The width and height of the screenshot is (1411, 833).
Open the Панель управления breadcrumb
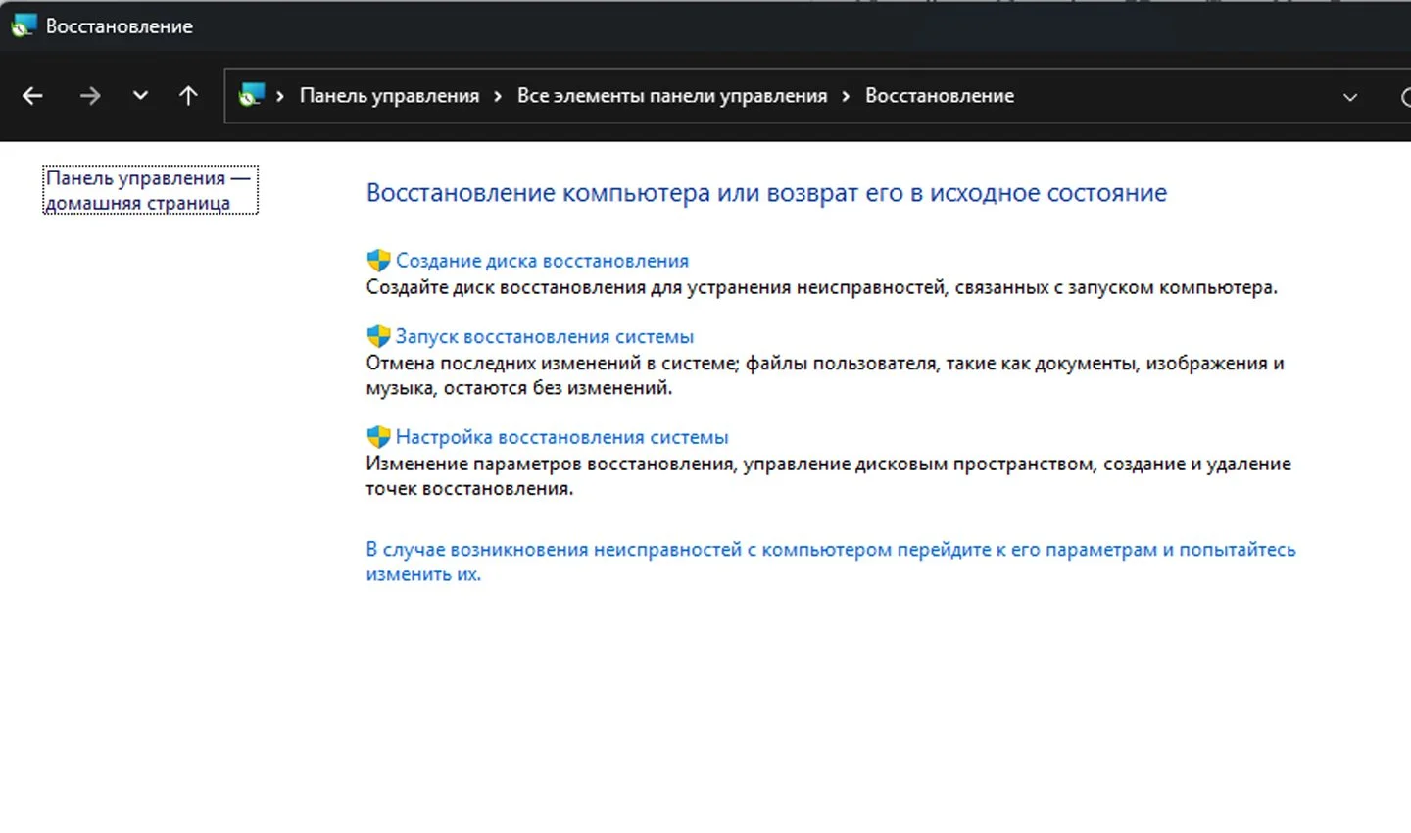(x=389, y=96)
